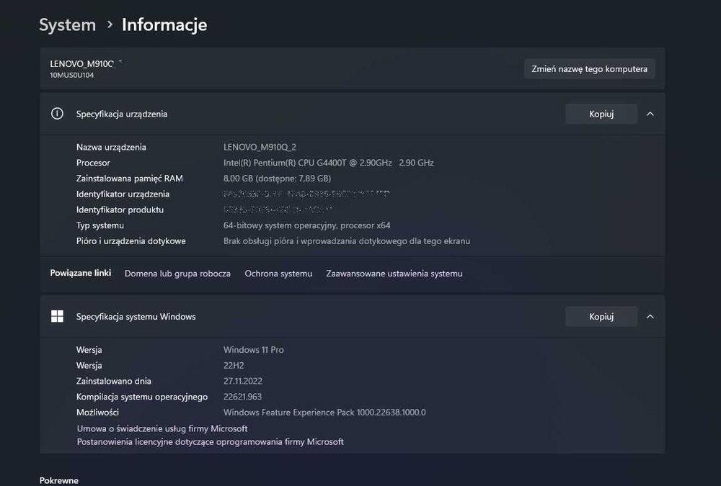Open Zaawansowane ustawienia systemu link
Screen dimensions: 721x486
394,274
